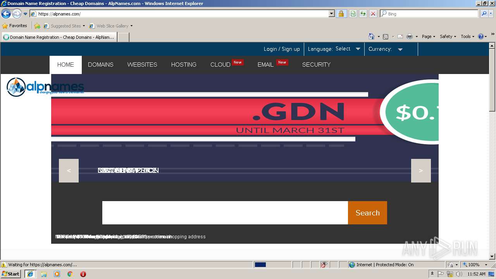Click next slide arrow on banner
This screenshot has height=279, width=496.
[421, 170]
